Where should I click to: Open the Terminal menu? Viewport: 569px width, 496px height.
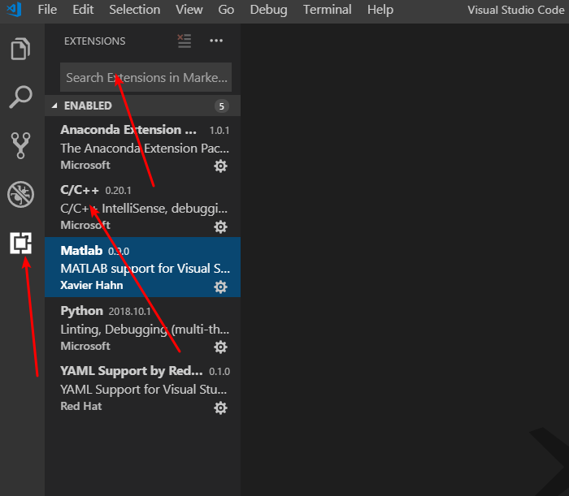click(x=328, y=10)
